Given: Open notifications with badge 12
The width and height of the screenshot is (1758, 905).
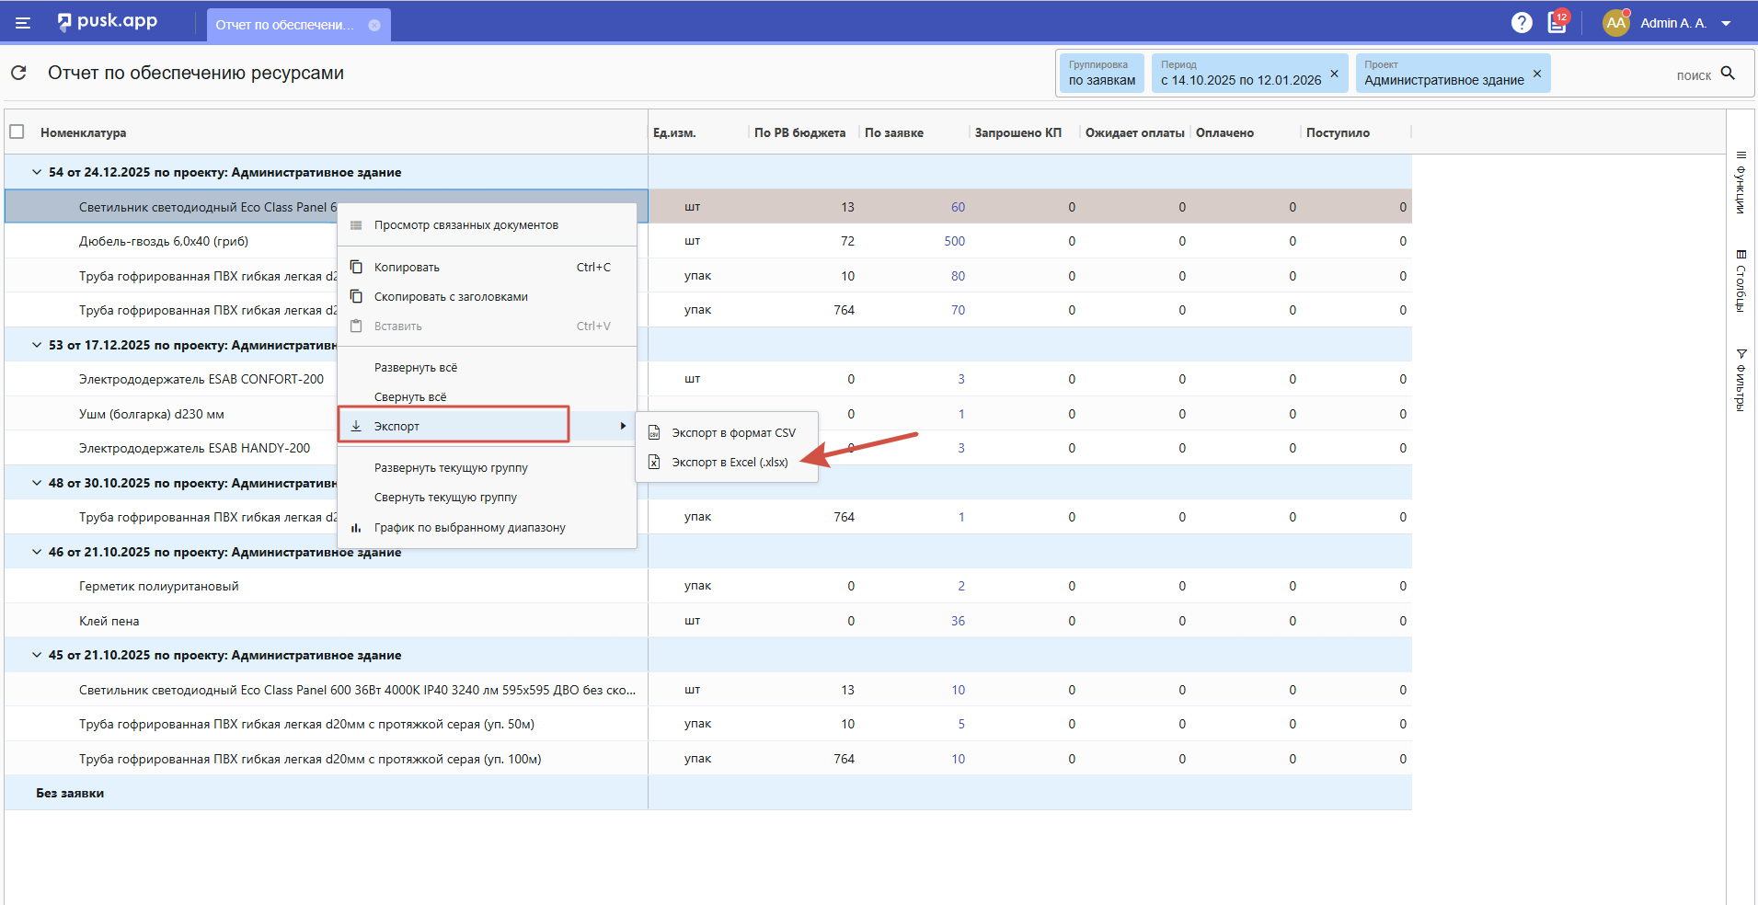Looking at the screenshot, I should [x=1557, y=23].
